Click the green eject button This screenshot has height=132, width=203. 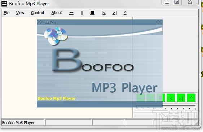point(191,98)
